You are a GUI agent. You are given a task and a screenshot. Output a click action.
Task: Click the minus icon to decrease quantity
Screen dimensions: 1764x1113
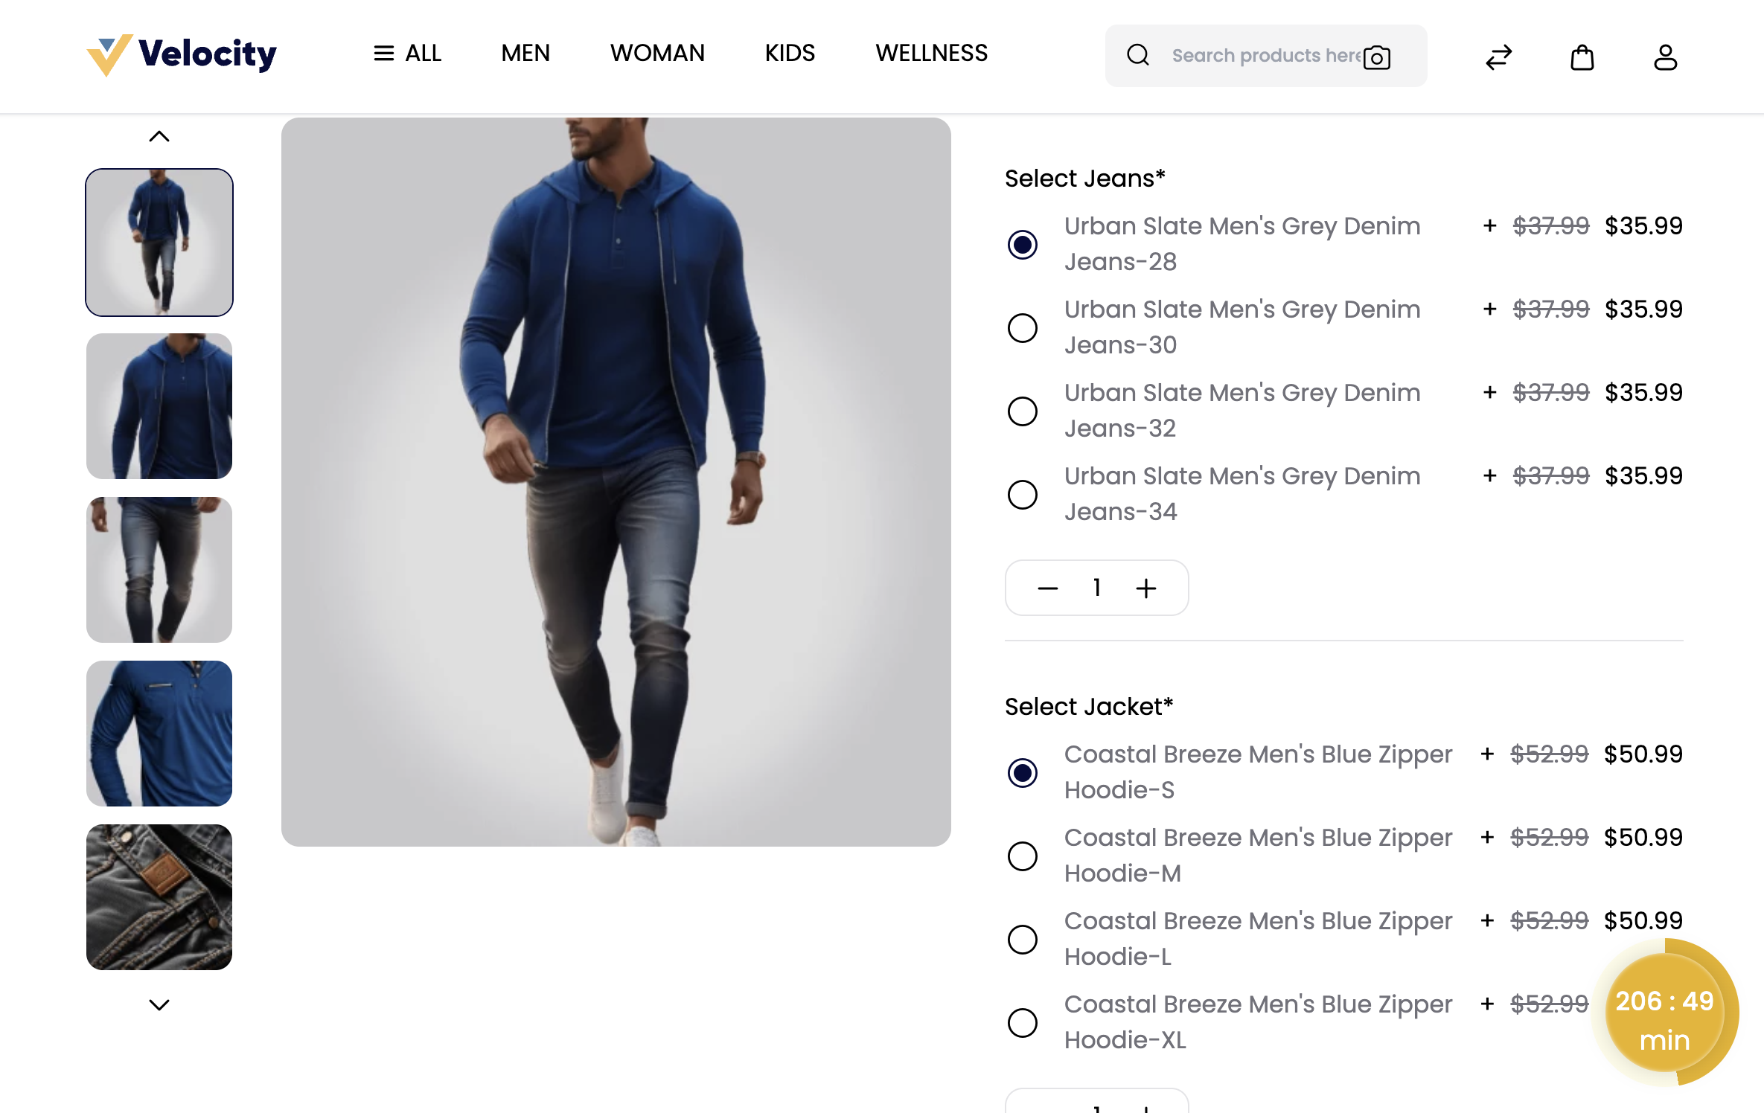[x=1047, y=588]
